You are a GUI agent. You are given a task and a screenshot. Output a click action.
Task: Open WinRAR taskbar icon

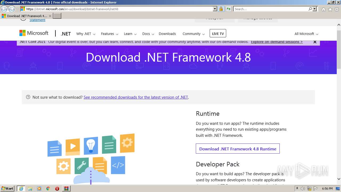coord(66,189)
